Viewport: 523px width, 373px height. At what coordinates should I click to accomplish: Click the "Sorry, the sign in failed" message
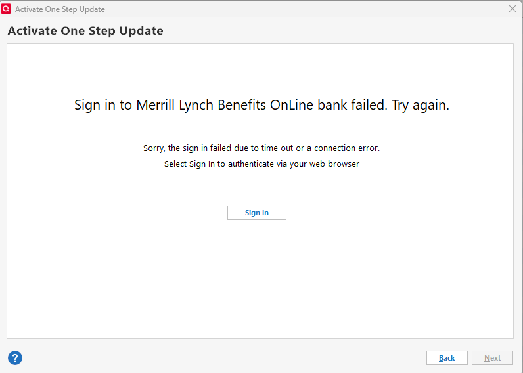[261, 148]
